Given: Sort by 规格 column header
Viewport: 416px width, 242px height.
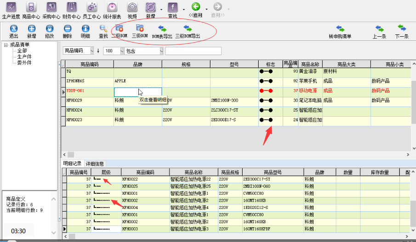Looking at the screenshot, I should (186, 64).
